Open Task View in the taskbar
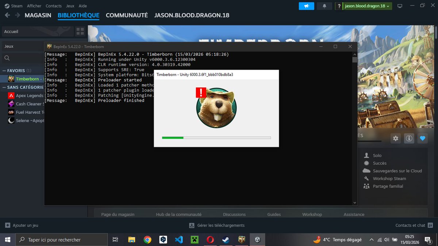The image size is (438, 246). coord(115,239)
